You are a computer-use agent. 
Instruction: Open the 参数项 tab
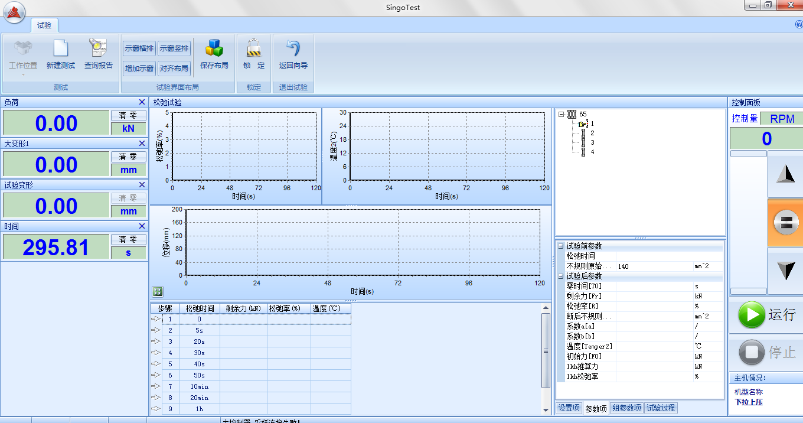click(596, 408)
